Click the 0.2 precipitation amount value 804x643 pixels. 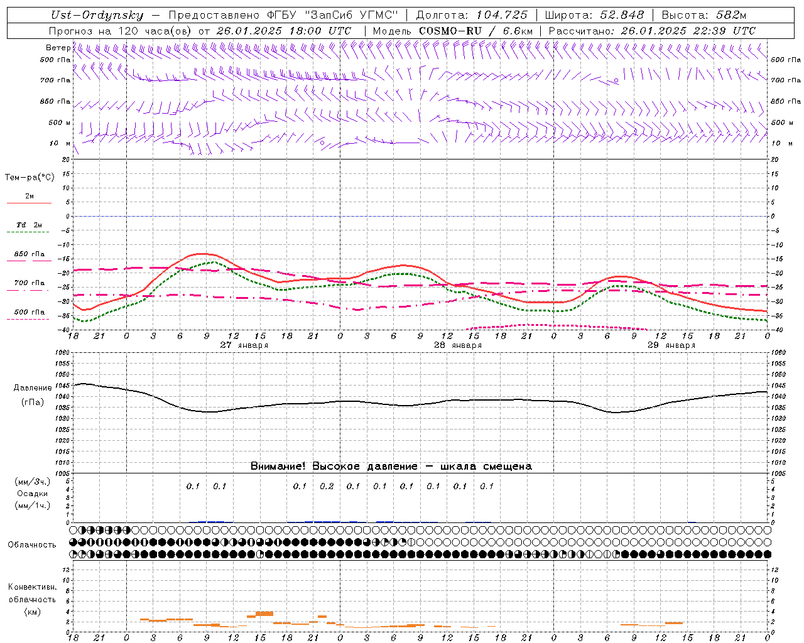[327, 486]
